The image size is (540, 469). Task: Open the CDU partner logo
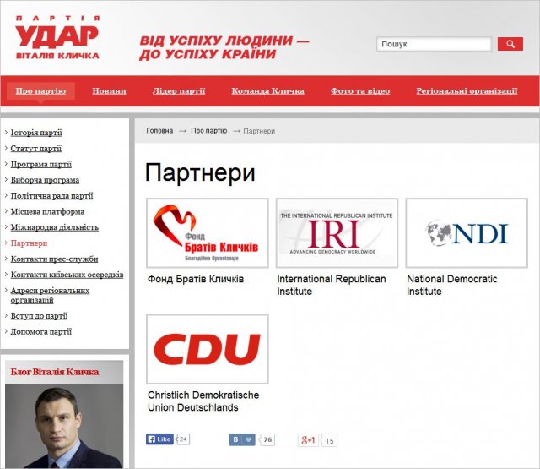pos(207,349)
